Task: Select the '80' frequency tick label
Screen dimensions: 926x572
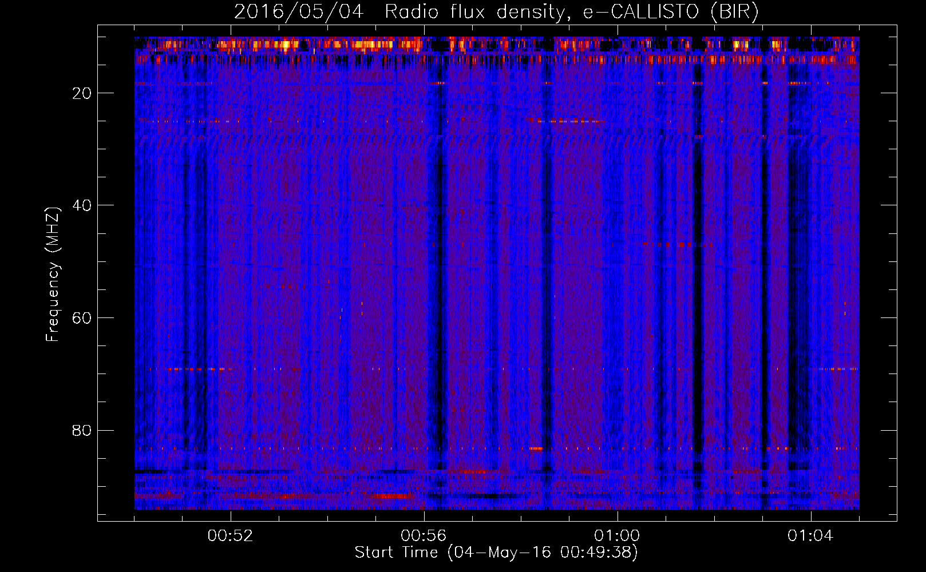Action: pos(82,430)
